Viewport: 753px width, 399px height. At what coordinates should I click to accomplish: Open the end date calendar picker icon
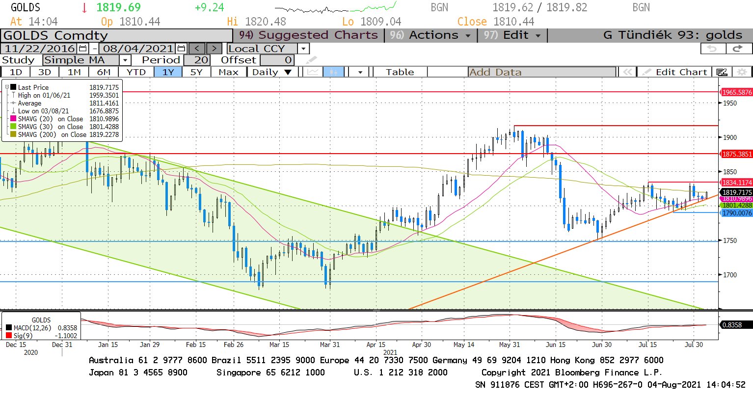181,49
